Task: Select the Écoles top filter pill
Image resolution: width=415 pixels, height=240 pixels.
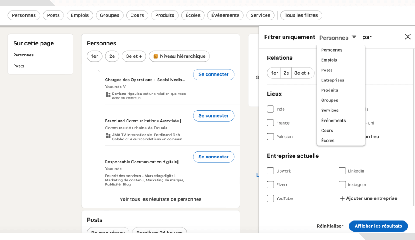Action: (x=193, y=15)
